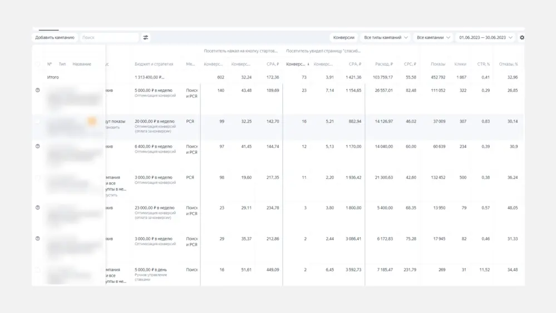556x313 pixels.
Task: Click the status icon in the 6 172,83 expense row
Action: tap(38, 238)
